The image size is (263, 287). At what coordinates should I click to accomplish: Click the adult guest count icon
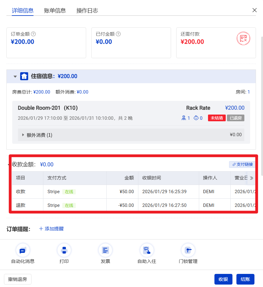(x=184, y=118)
